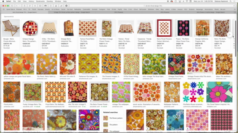Go forward one page
This screenshot has width=238, height=133.
20,6
